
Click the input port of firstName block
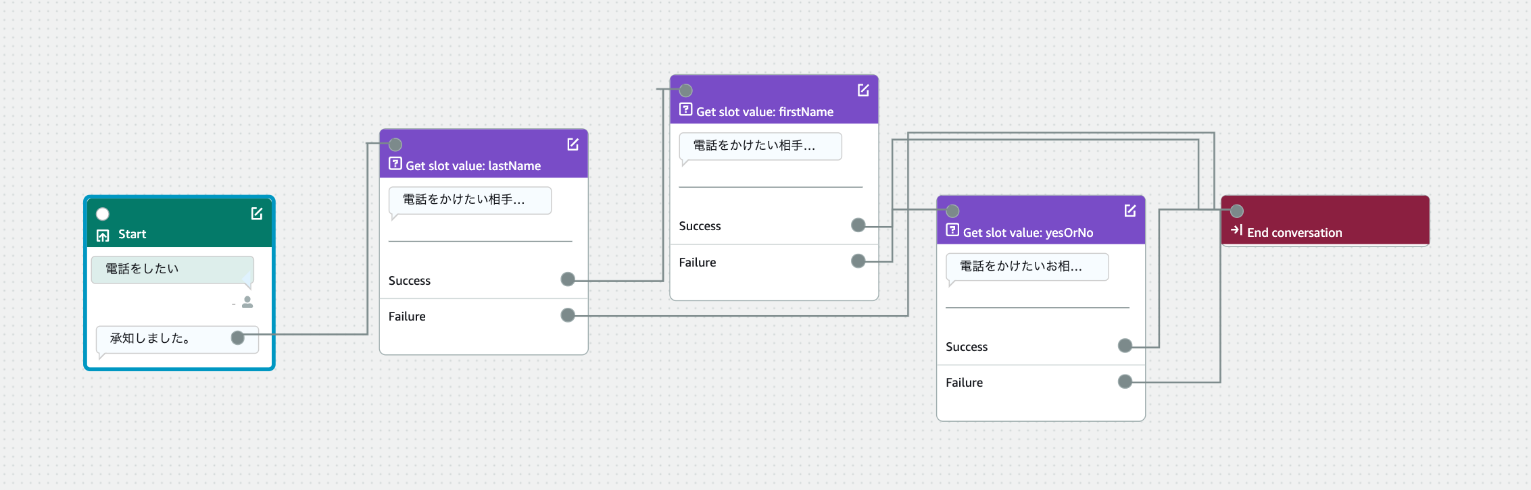coord(686,90)
